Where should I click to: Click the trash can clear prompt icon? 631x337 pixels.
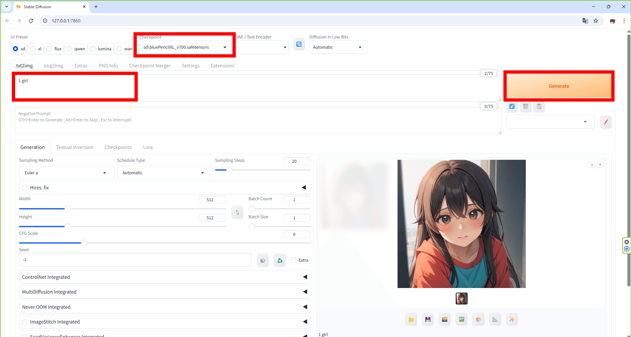[x=525, y=107]
